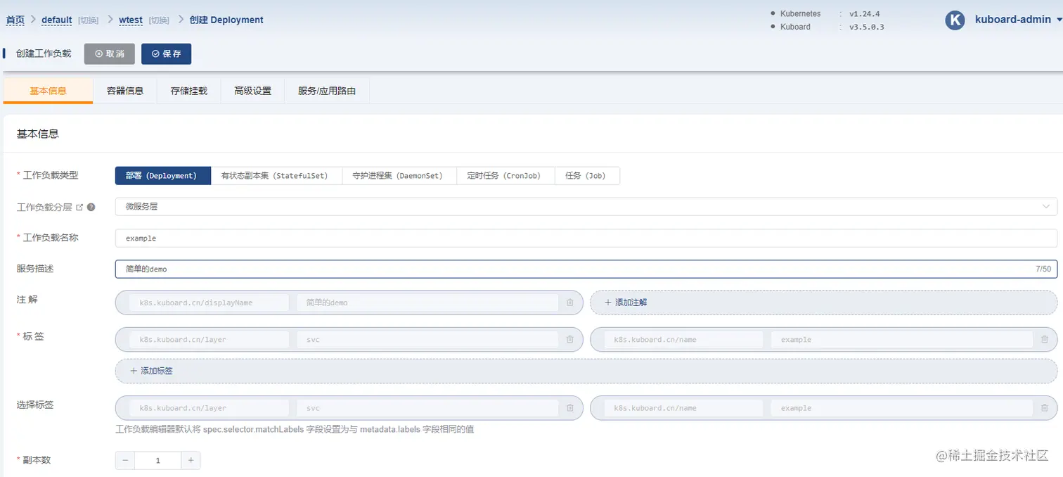Open the kuboard-admin user dropdown
The height and width of the screenshot is (477, 1063).
[1018, 20]
